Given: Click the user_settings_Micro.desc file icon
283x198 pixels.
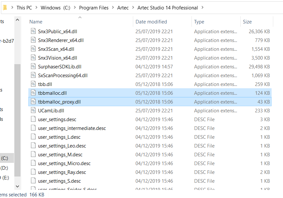Looking at the screenshot, I should point(33,163).
